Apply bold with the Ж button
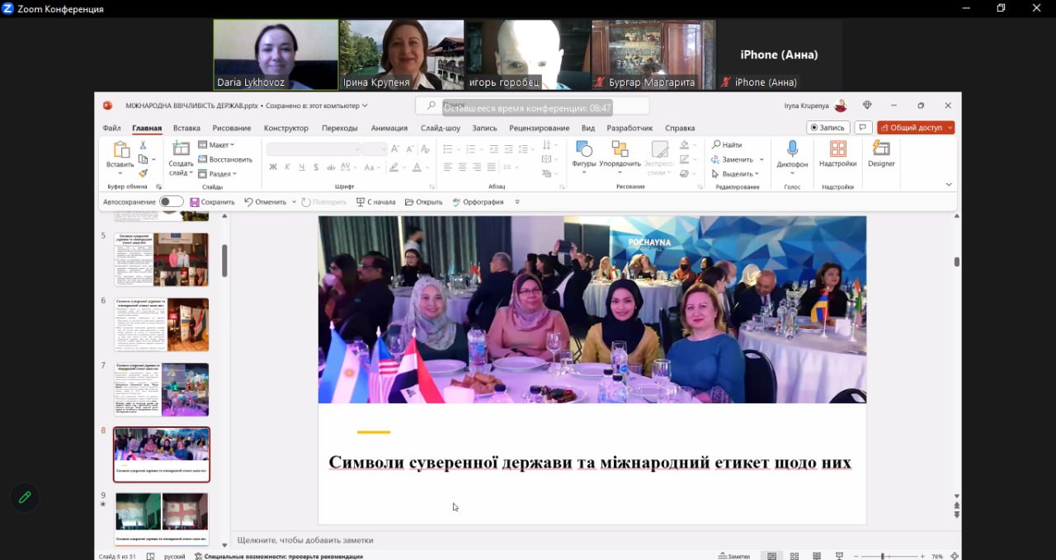This screenshot has height=560, width=1056. pos(273,167)
